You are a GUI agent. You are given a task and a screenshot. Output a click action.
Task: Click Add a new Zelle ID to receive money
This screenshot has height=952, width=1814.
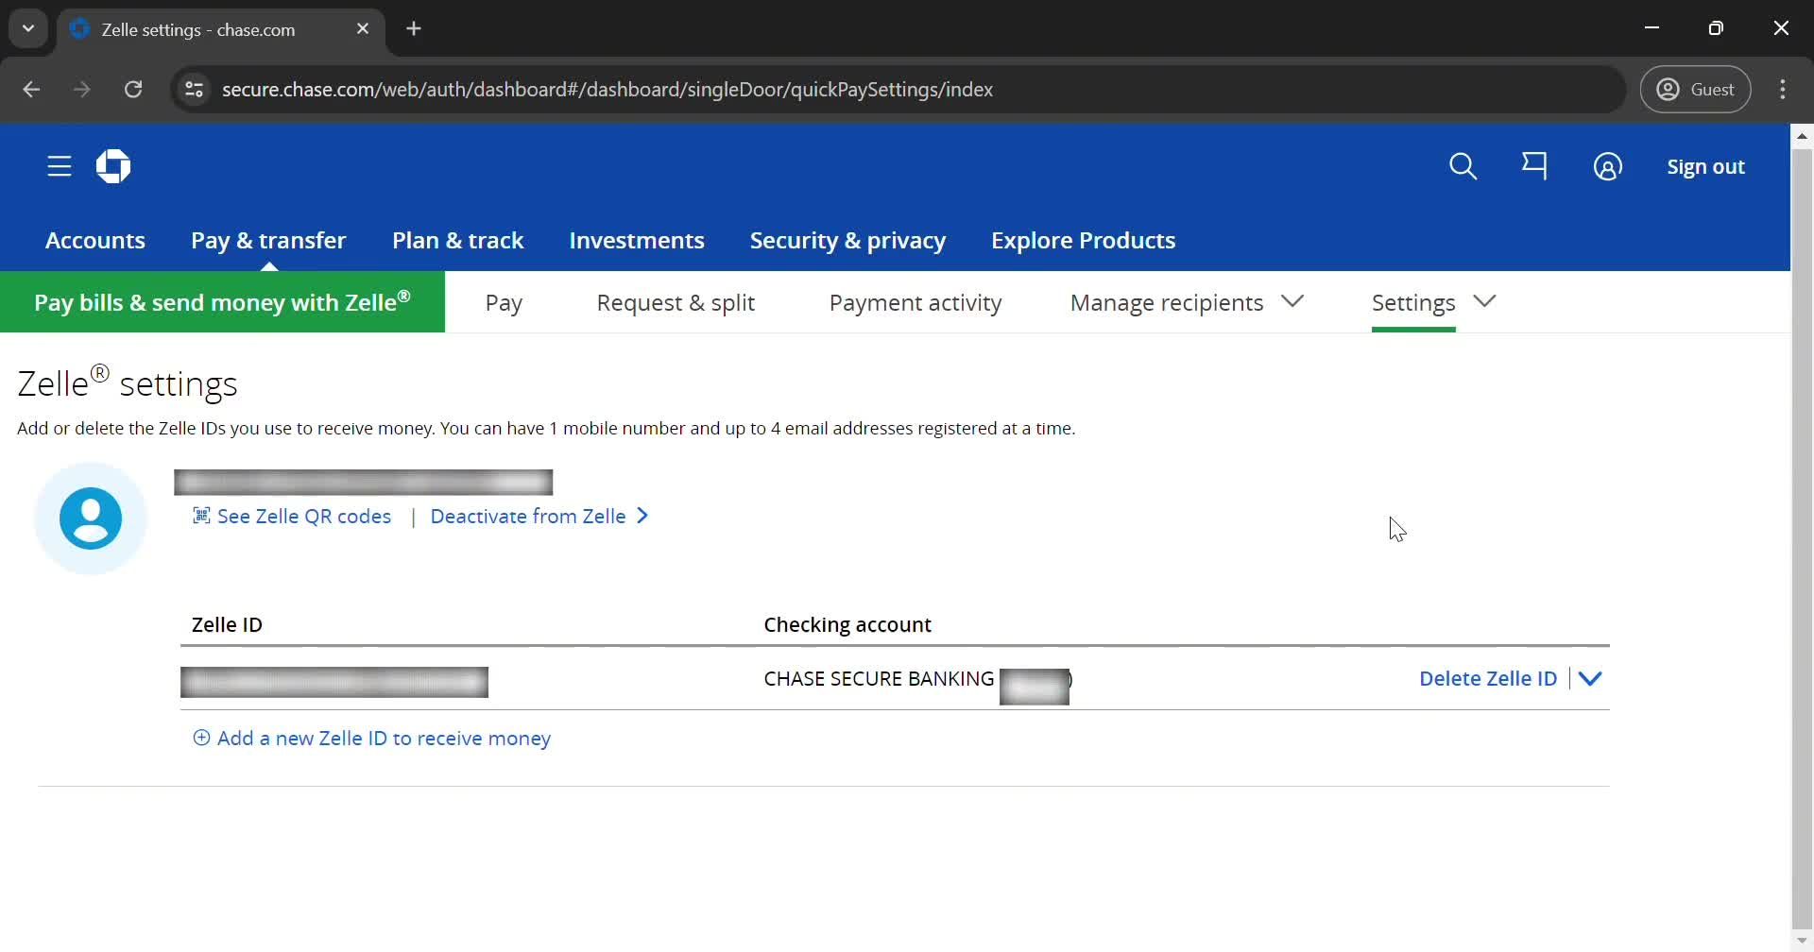click(x=384, y=738)
